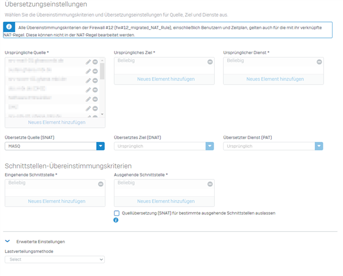Click the pencil icon on third source entry
This screenshot has height=276, width=343.
88,80
